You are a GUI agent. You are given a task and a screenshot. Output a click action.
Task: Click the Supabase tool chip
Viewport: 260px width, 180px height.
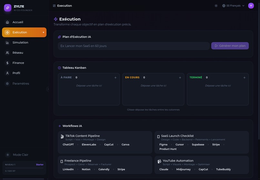(198, 144)
